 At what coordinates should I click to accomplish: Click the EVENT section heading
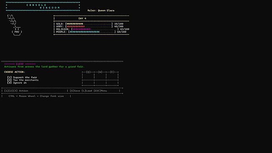click(x=20, y=64)
